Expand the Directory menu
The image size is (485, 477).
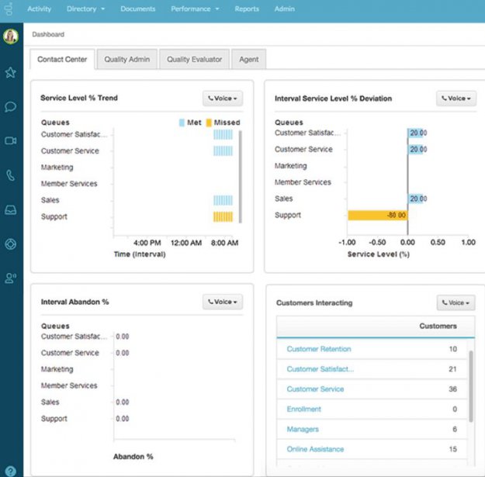coord(86,9)
